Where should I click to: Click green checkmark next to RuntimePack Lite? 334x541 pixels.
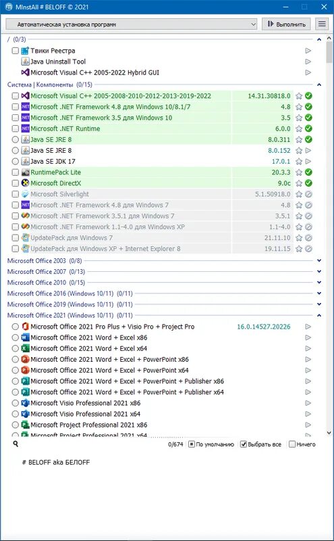(308, 172)
